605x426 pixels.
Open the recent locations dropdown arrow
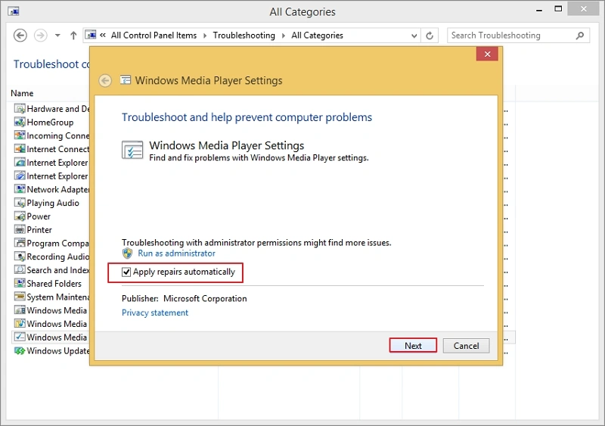(57, 36)
